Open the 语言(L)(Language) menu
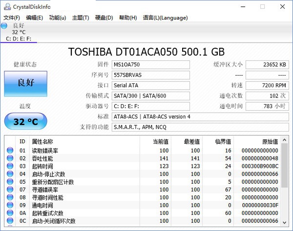This screenshot has height=231, width=293. click(x=165, y=18)
